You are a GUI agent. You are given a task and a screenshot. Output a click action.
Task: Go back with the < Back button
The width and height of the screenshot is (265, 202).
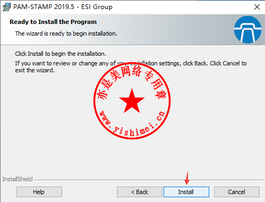tap(140, 192)
